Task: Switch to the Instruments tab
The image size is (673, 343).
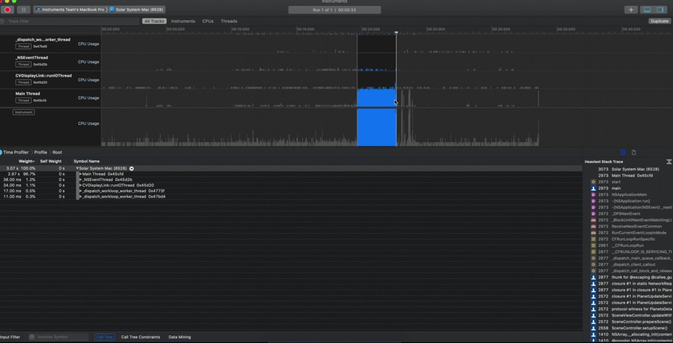Action: coord(183,21)
